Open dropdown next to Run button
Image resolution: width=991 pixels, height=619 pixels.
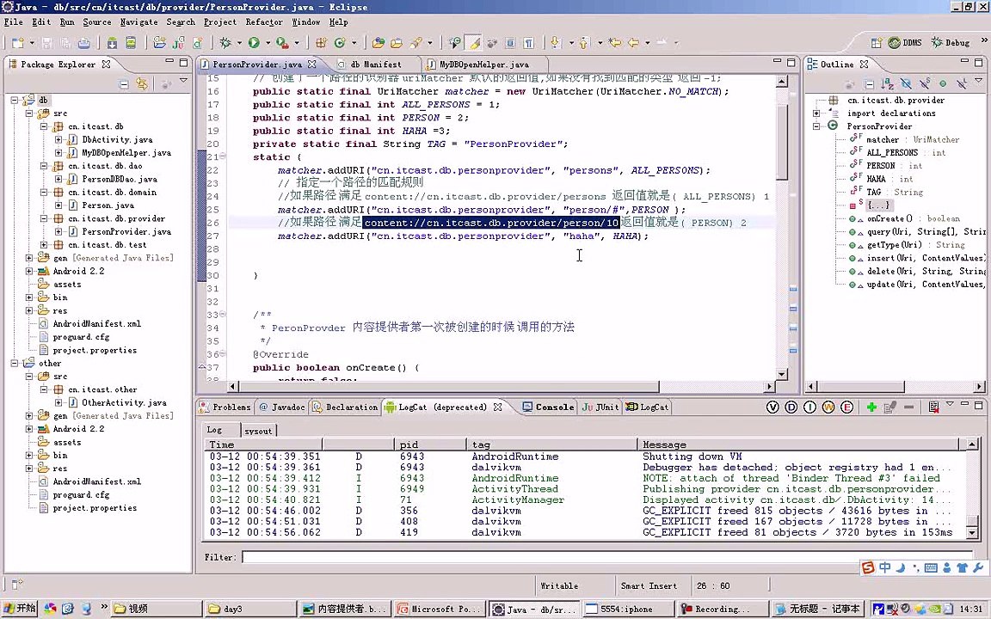point(268,43)
